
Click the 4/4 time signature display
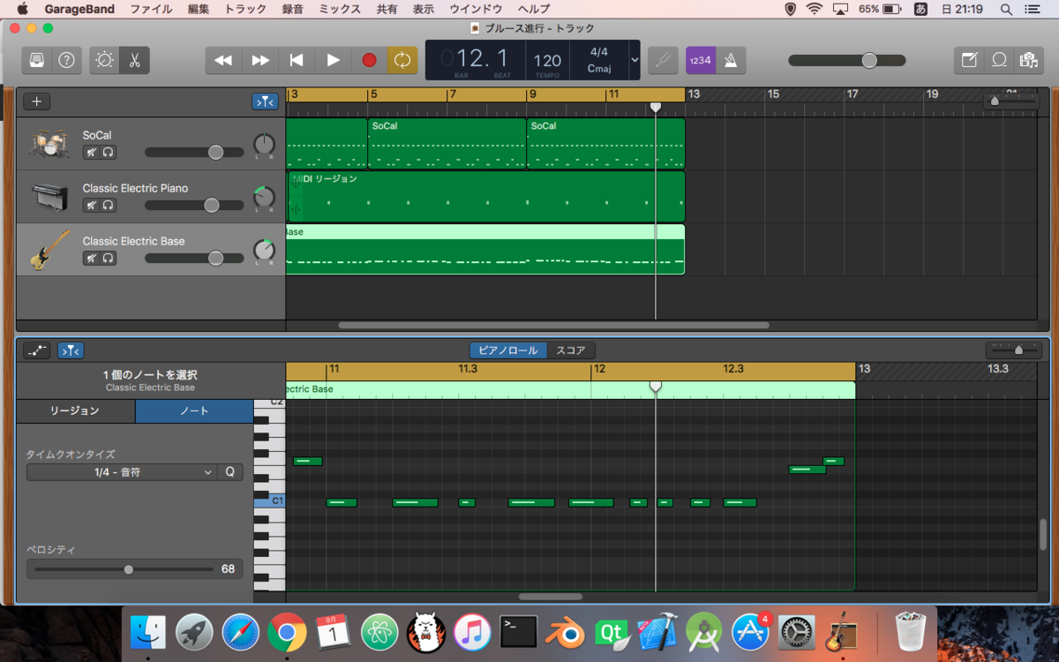click(599, 52)
